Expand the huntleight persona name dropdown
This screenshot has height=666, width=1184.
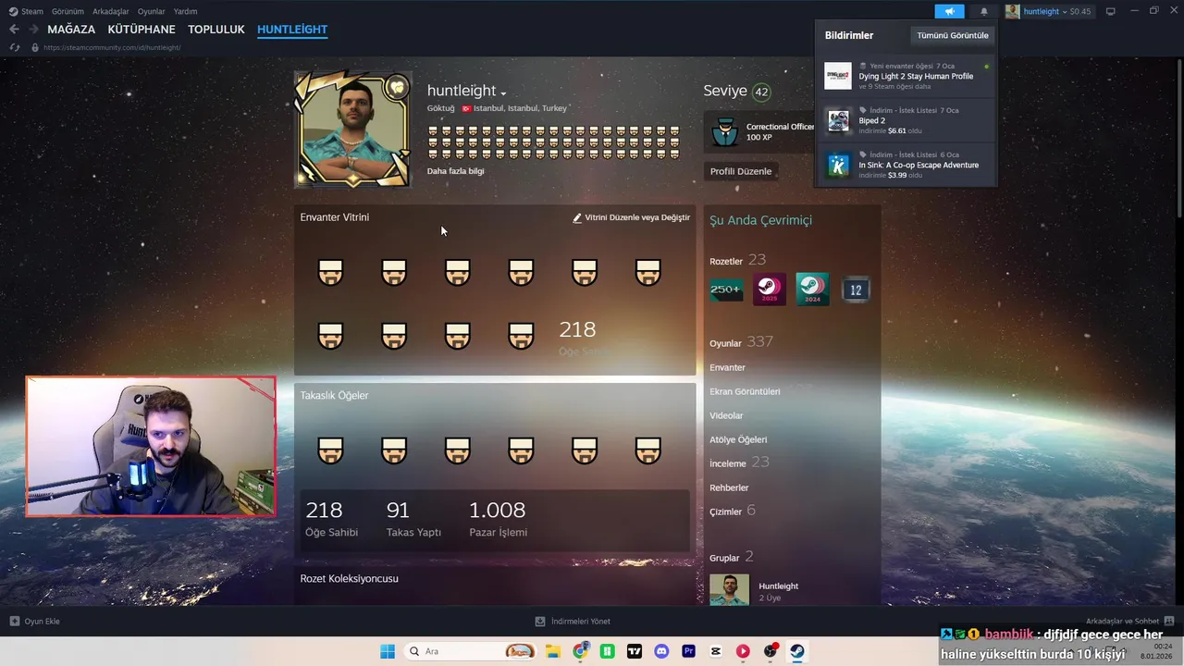coord(503,93)
